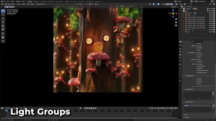Open the Tool properties tab icon
The image size is (216, 121).
point(180,45)
